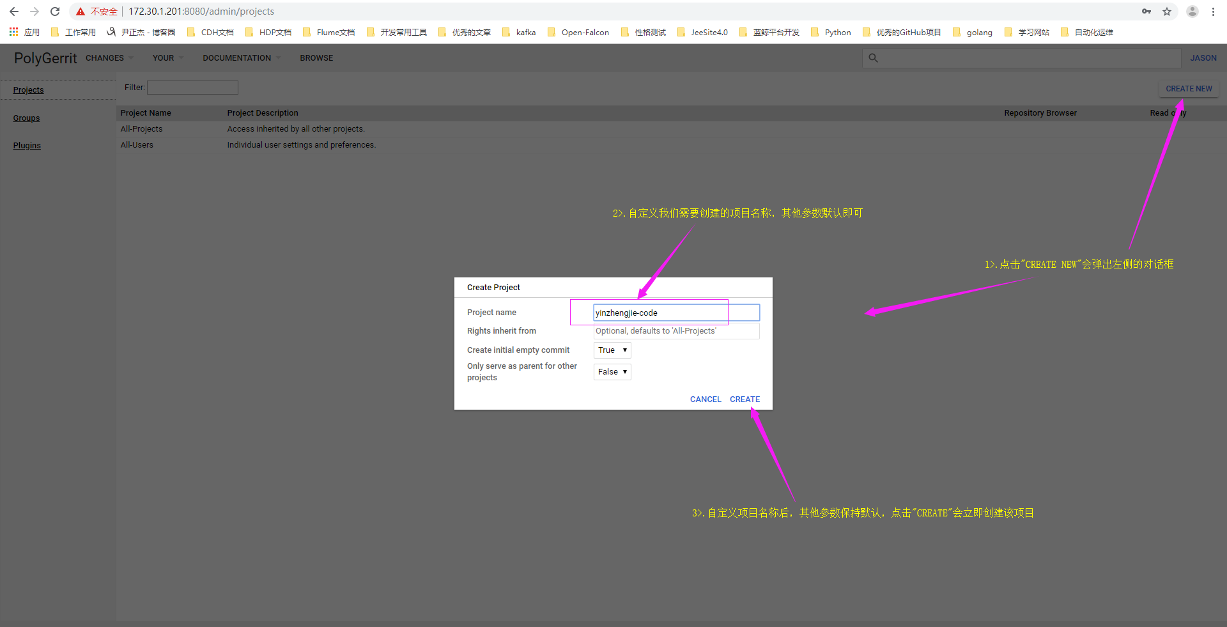Focus the projects Filter text box
The height and width of the screenshot is (627, 1227).
[x=192, y=88]
